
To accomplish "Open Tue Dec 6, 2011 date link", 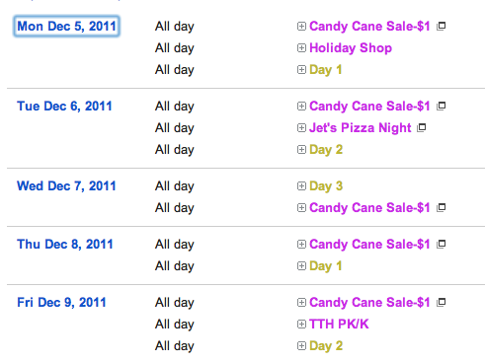I will click(64, 106).
